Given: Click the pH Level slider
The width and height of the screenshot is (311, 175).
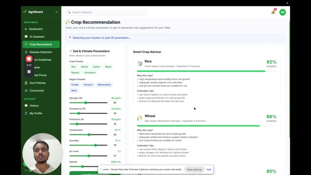Looking at the screenshot, I should tap(88, 156).
